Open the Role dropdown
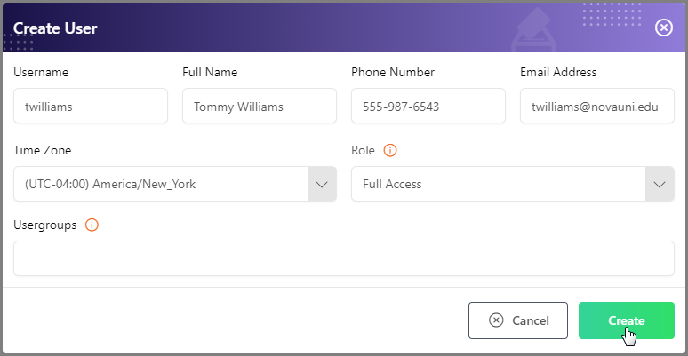The height and width of the screenshot is (356, 688). click(513, 184)
